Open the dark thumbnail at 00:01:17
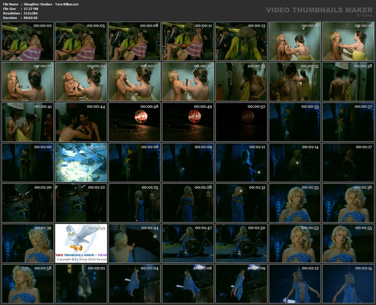The image size is (376, 305). coord(348,162)
